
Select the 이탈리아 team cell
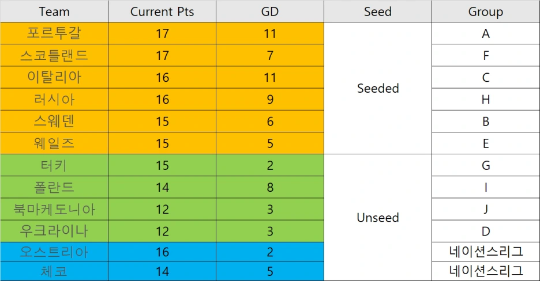[54, 77]
